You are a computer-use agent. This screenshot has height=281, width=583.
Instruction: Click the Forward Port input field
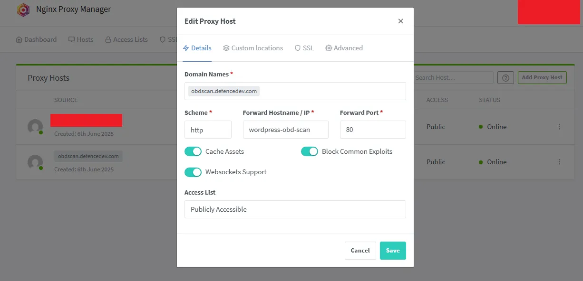point(373,130)
